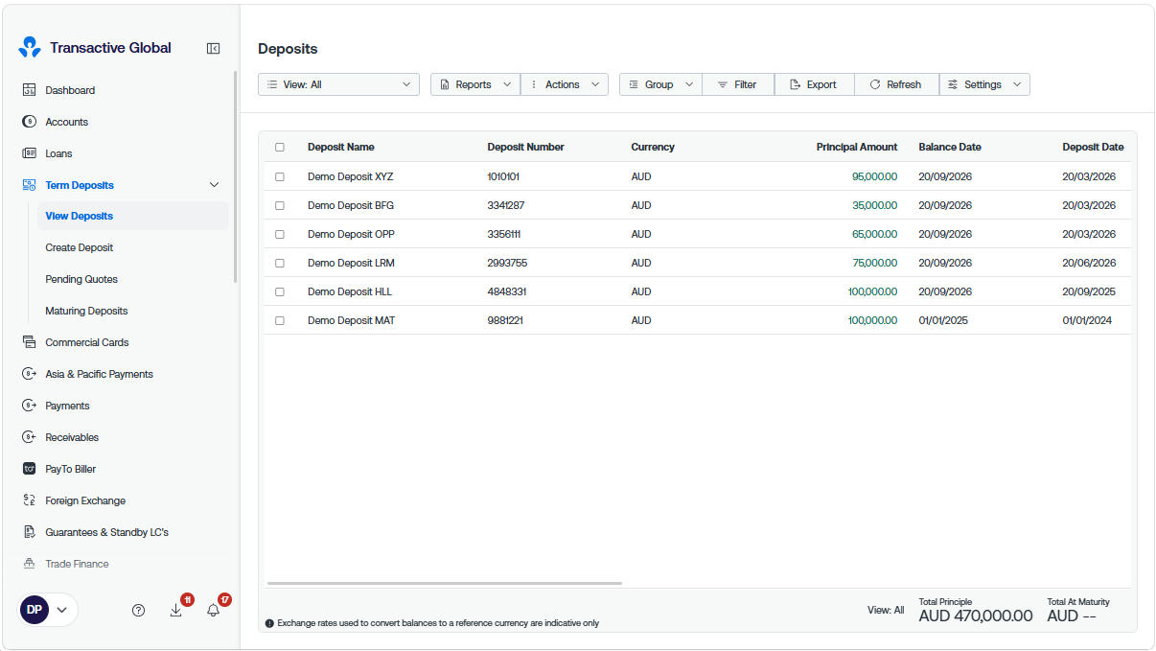This screenshot has width=1156, height=651.
Task: Click the Payments sidebar icon
Action: pyautogui.click(x=29, y=406)
